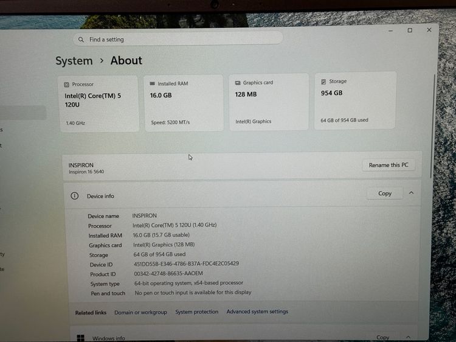Maximize the Settings window
Screen dimensions: 456x342
click(x=410, y=30)
